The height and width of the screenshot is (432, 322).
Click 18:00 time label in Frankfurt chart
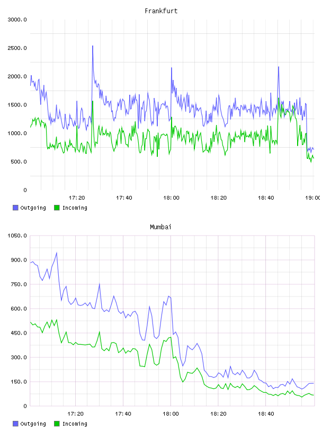171,198
